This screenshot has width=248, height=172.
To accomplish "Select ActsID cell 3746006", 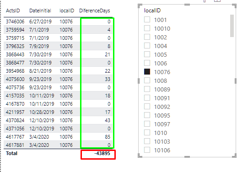I will [15, 21].
